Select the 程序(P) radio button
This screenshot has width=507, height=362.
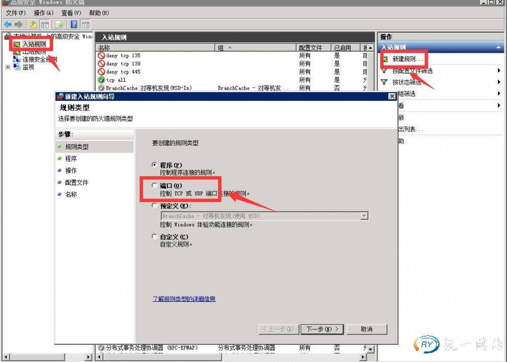pos(155,165)
